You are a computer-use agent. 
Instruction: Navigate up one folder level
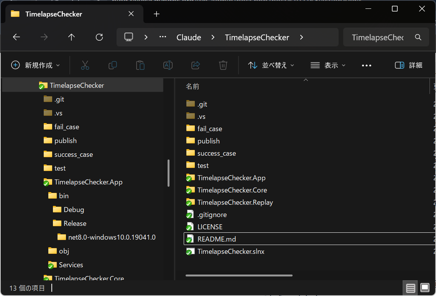pyautogui.click(x=71, y=37)
